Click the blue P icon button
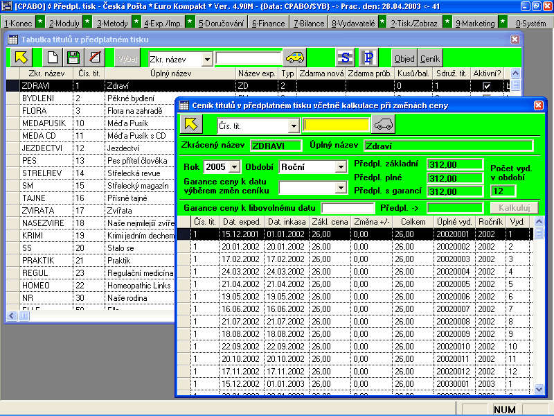The width and height of the screenshot is (554, 416). click(369, 58)
